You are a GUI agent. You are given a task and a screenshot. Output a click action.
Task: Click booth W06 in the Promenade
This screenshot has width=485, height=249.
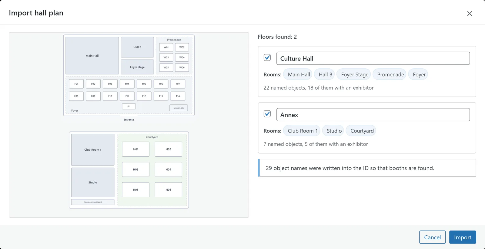click(182, 67)
